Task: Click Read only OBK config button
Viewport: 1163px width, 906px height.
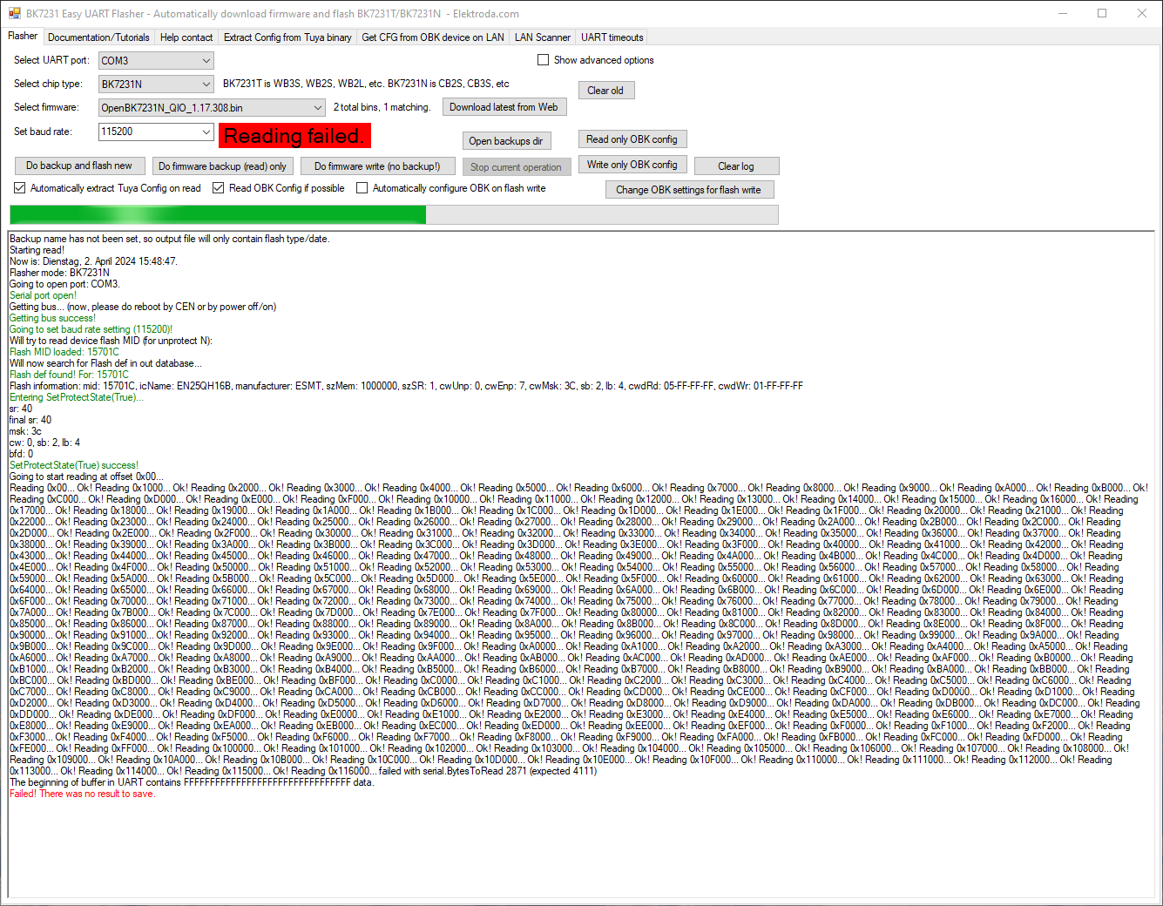Action: 632,139
